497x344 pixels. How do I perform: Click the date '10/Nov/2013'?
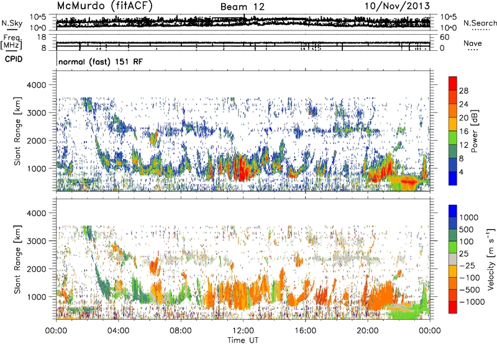click(x=397, y=6)
